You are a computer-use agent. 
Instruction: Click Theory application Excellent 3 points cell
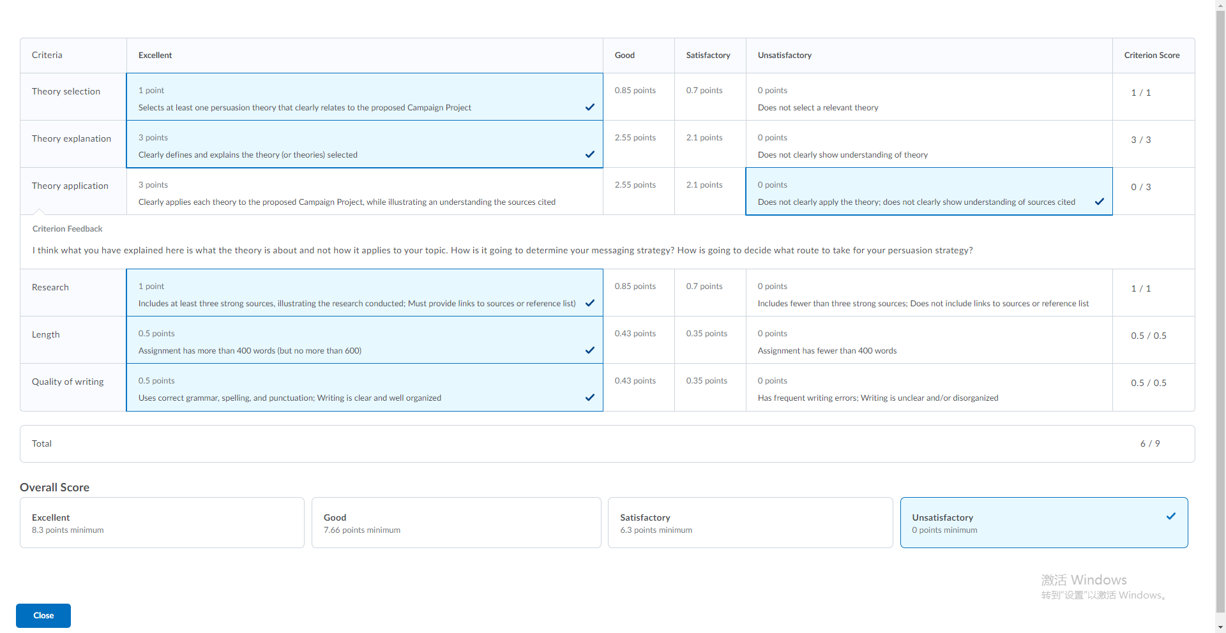[365, 191]
